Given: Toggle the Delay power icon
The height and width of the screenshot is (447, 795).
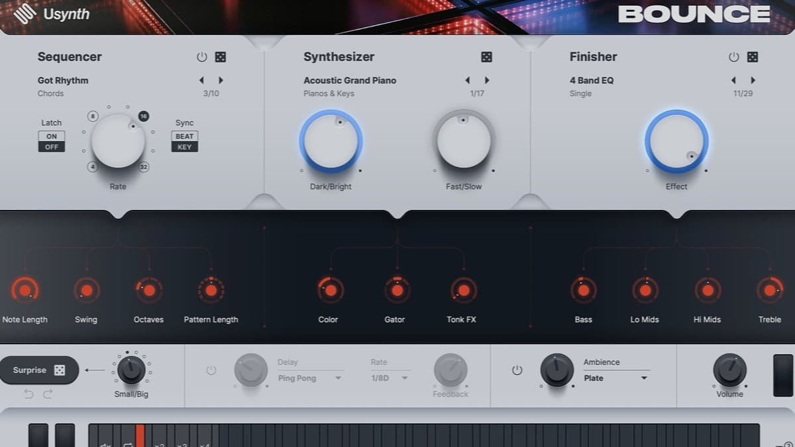Looking at the screenshot, I should click(211, 370).
